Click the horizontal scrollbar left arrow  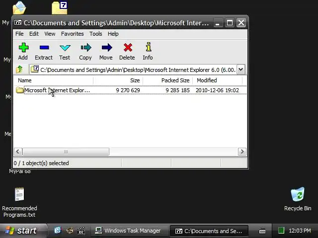pyautogui.click(x=18, y=152)
